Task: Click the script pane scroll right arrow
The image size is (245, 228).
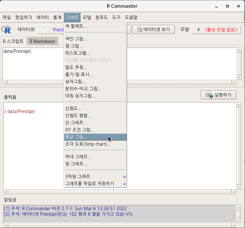Action: (x=234, y=82)
